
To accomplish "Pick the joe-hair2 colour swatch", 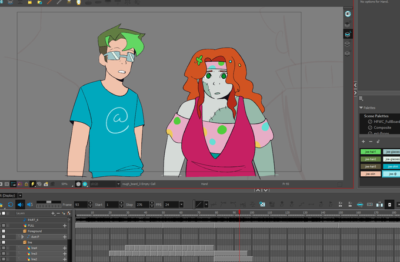I will coord(371,159).
